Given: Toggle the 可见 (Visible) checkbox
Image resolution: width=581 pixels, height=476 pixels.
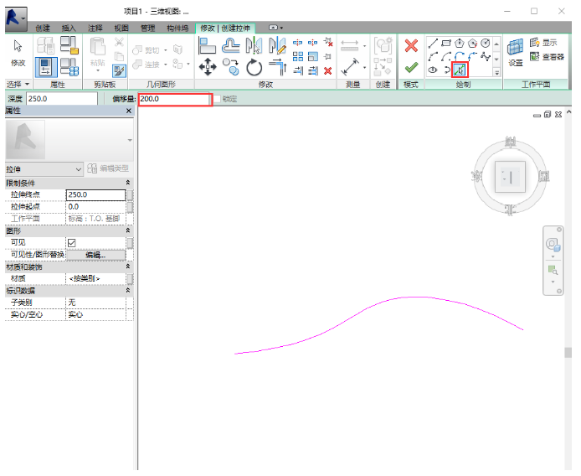Looking at the screenshot, I should click(72, 243).
